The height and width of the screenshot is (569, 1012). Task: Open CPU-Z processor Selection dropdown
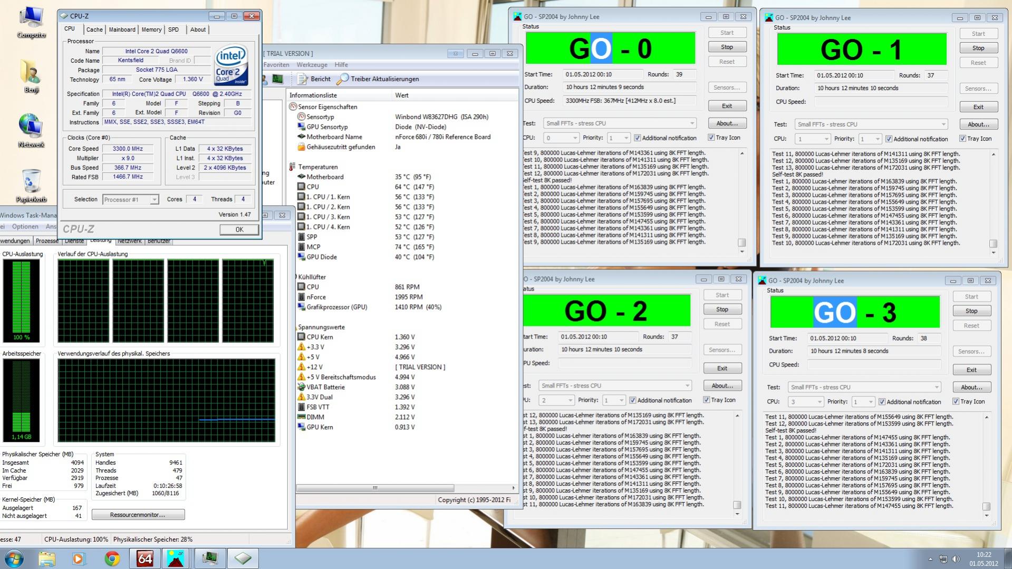tap(130, 200)
